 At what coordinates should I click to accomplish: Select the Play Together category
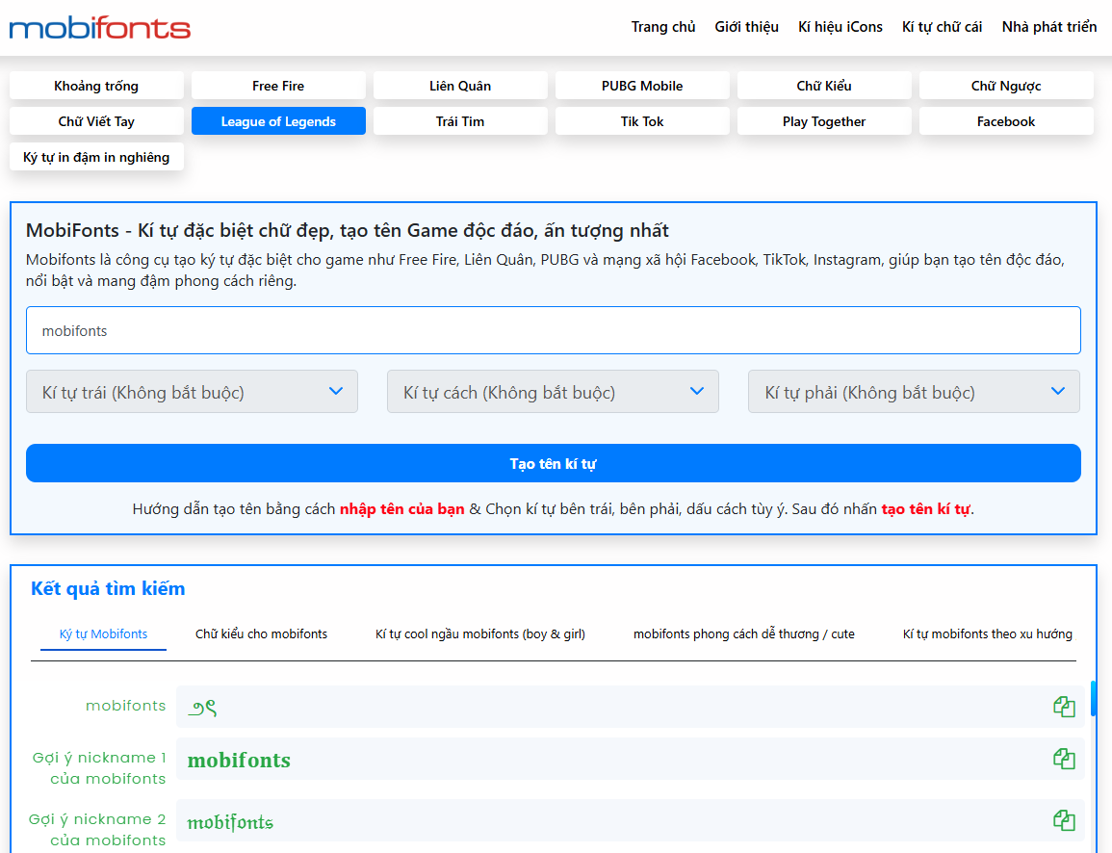pos(824,121)
